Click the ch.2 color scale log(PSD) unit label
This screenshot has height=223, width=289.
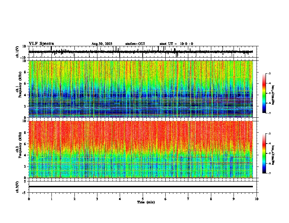pyautogui.click(x=273, y=155)
